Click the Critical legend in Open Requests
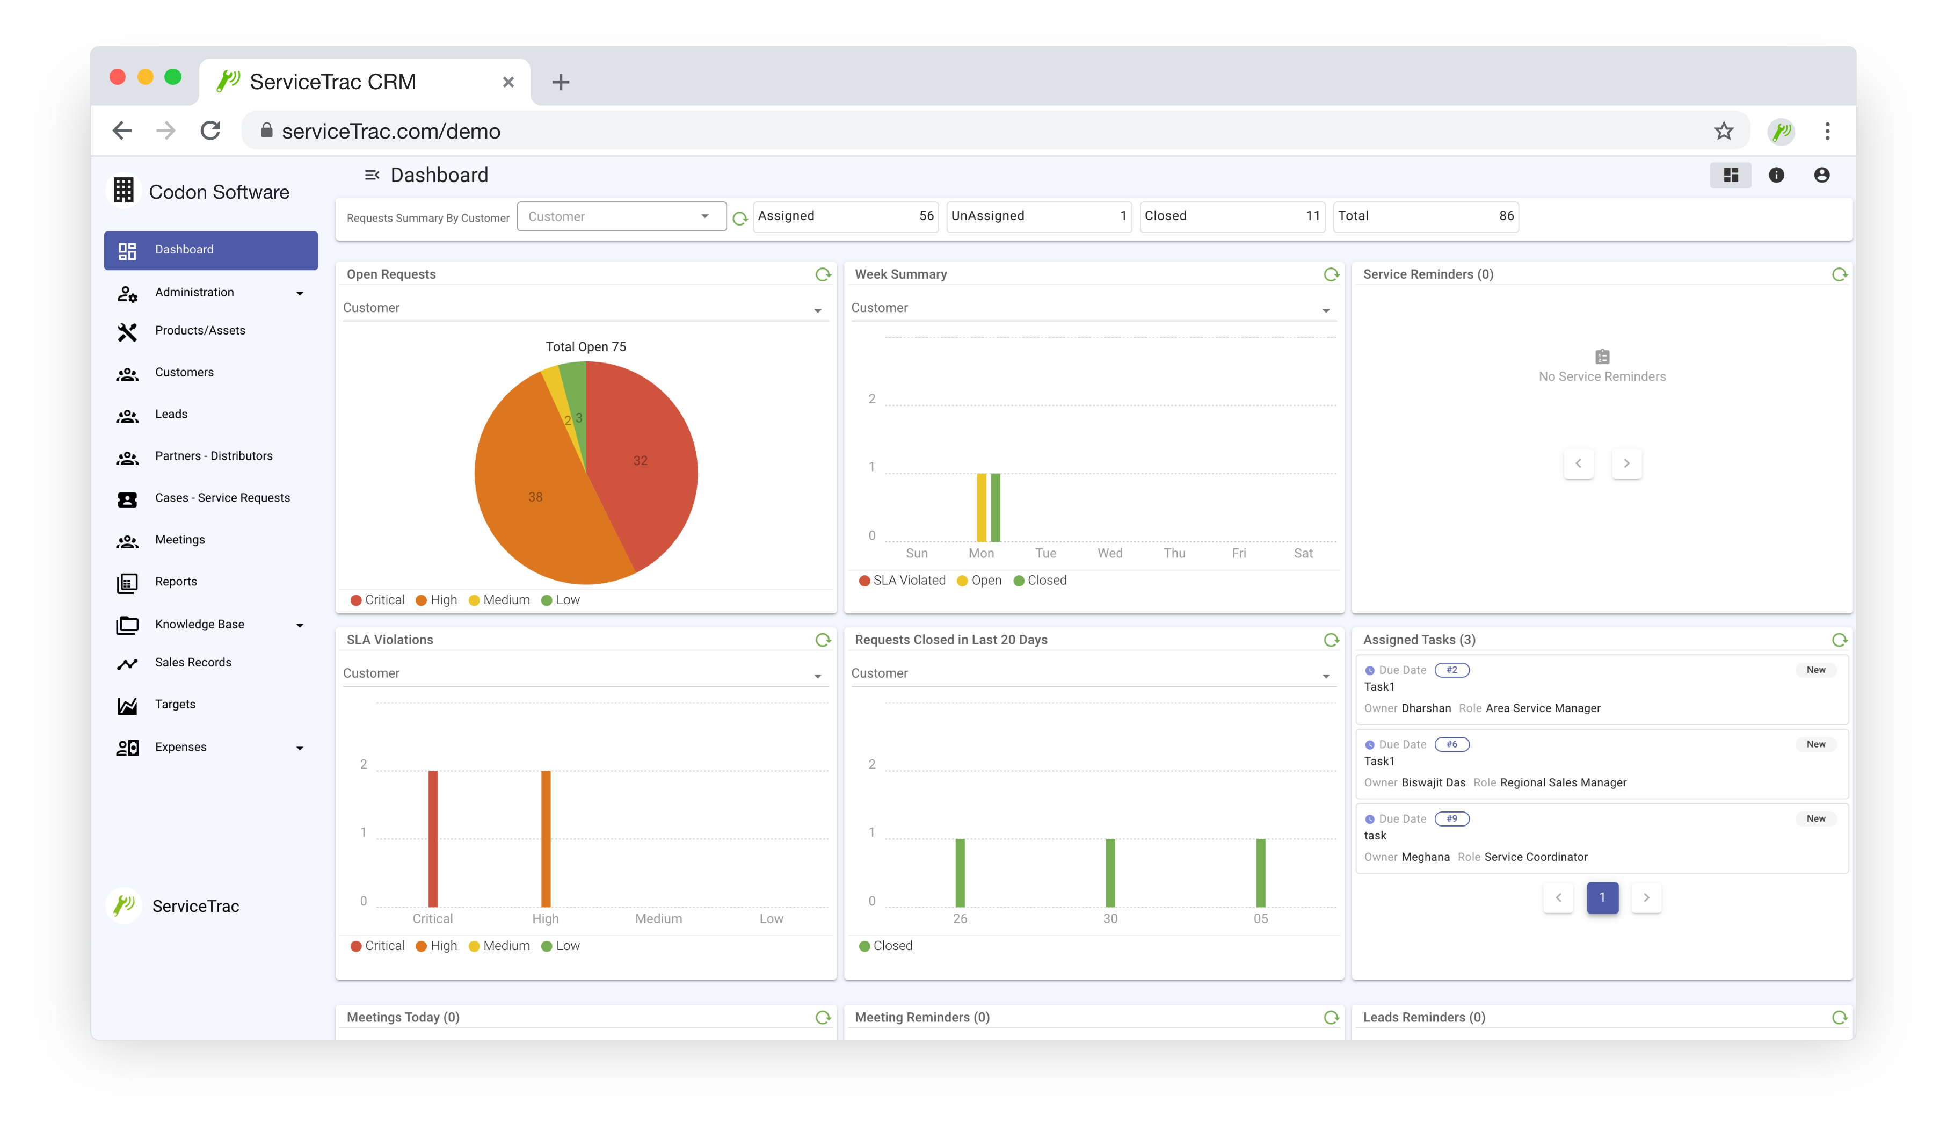Viewport: 1947px width, 1131px height. tap(377, 599)
